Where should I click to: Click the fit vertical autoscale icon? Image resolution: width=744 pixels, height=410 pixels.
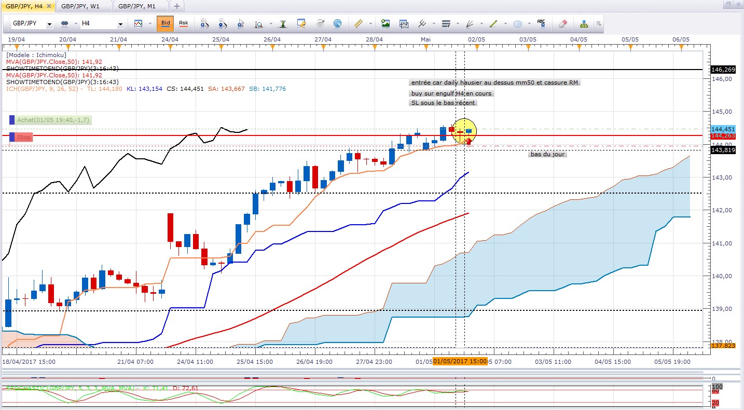(283, 24)
